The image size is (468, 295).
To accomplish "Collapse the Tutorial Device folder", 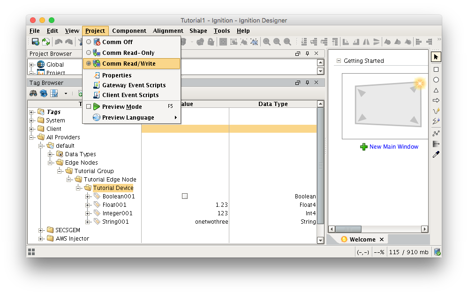I will [x=79, y=188].
